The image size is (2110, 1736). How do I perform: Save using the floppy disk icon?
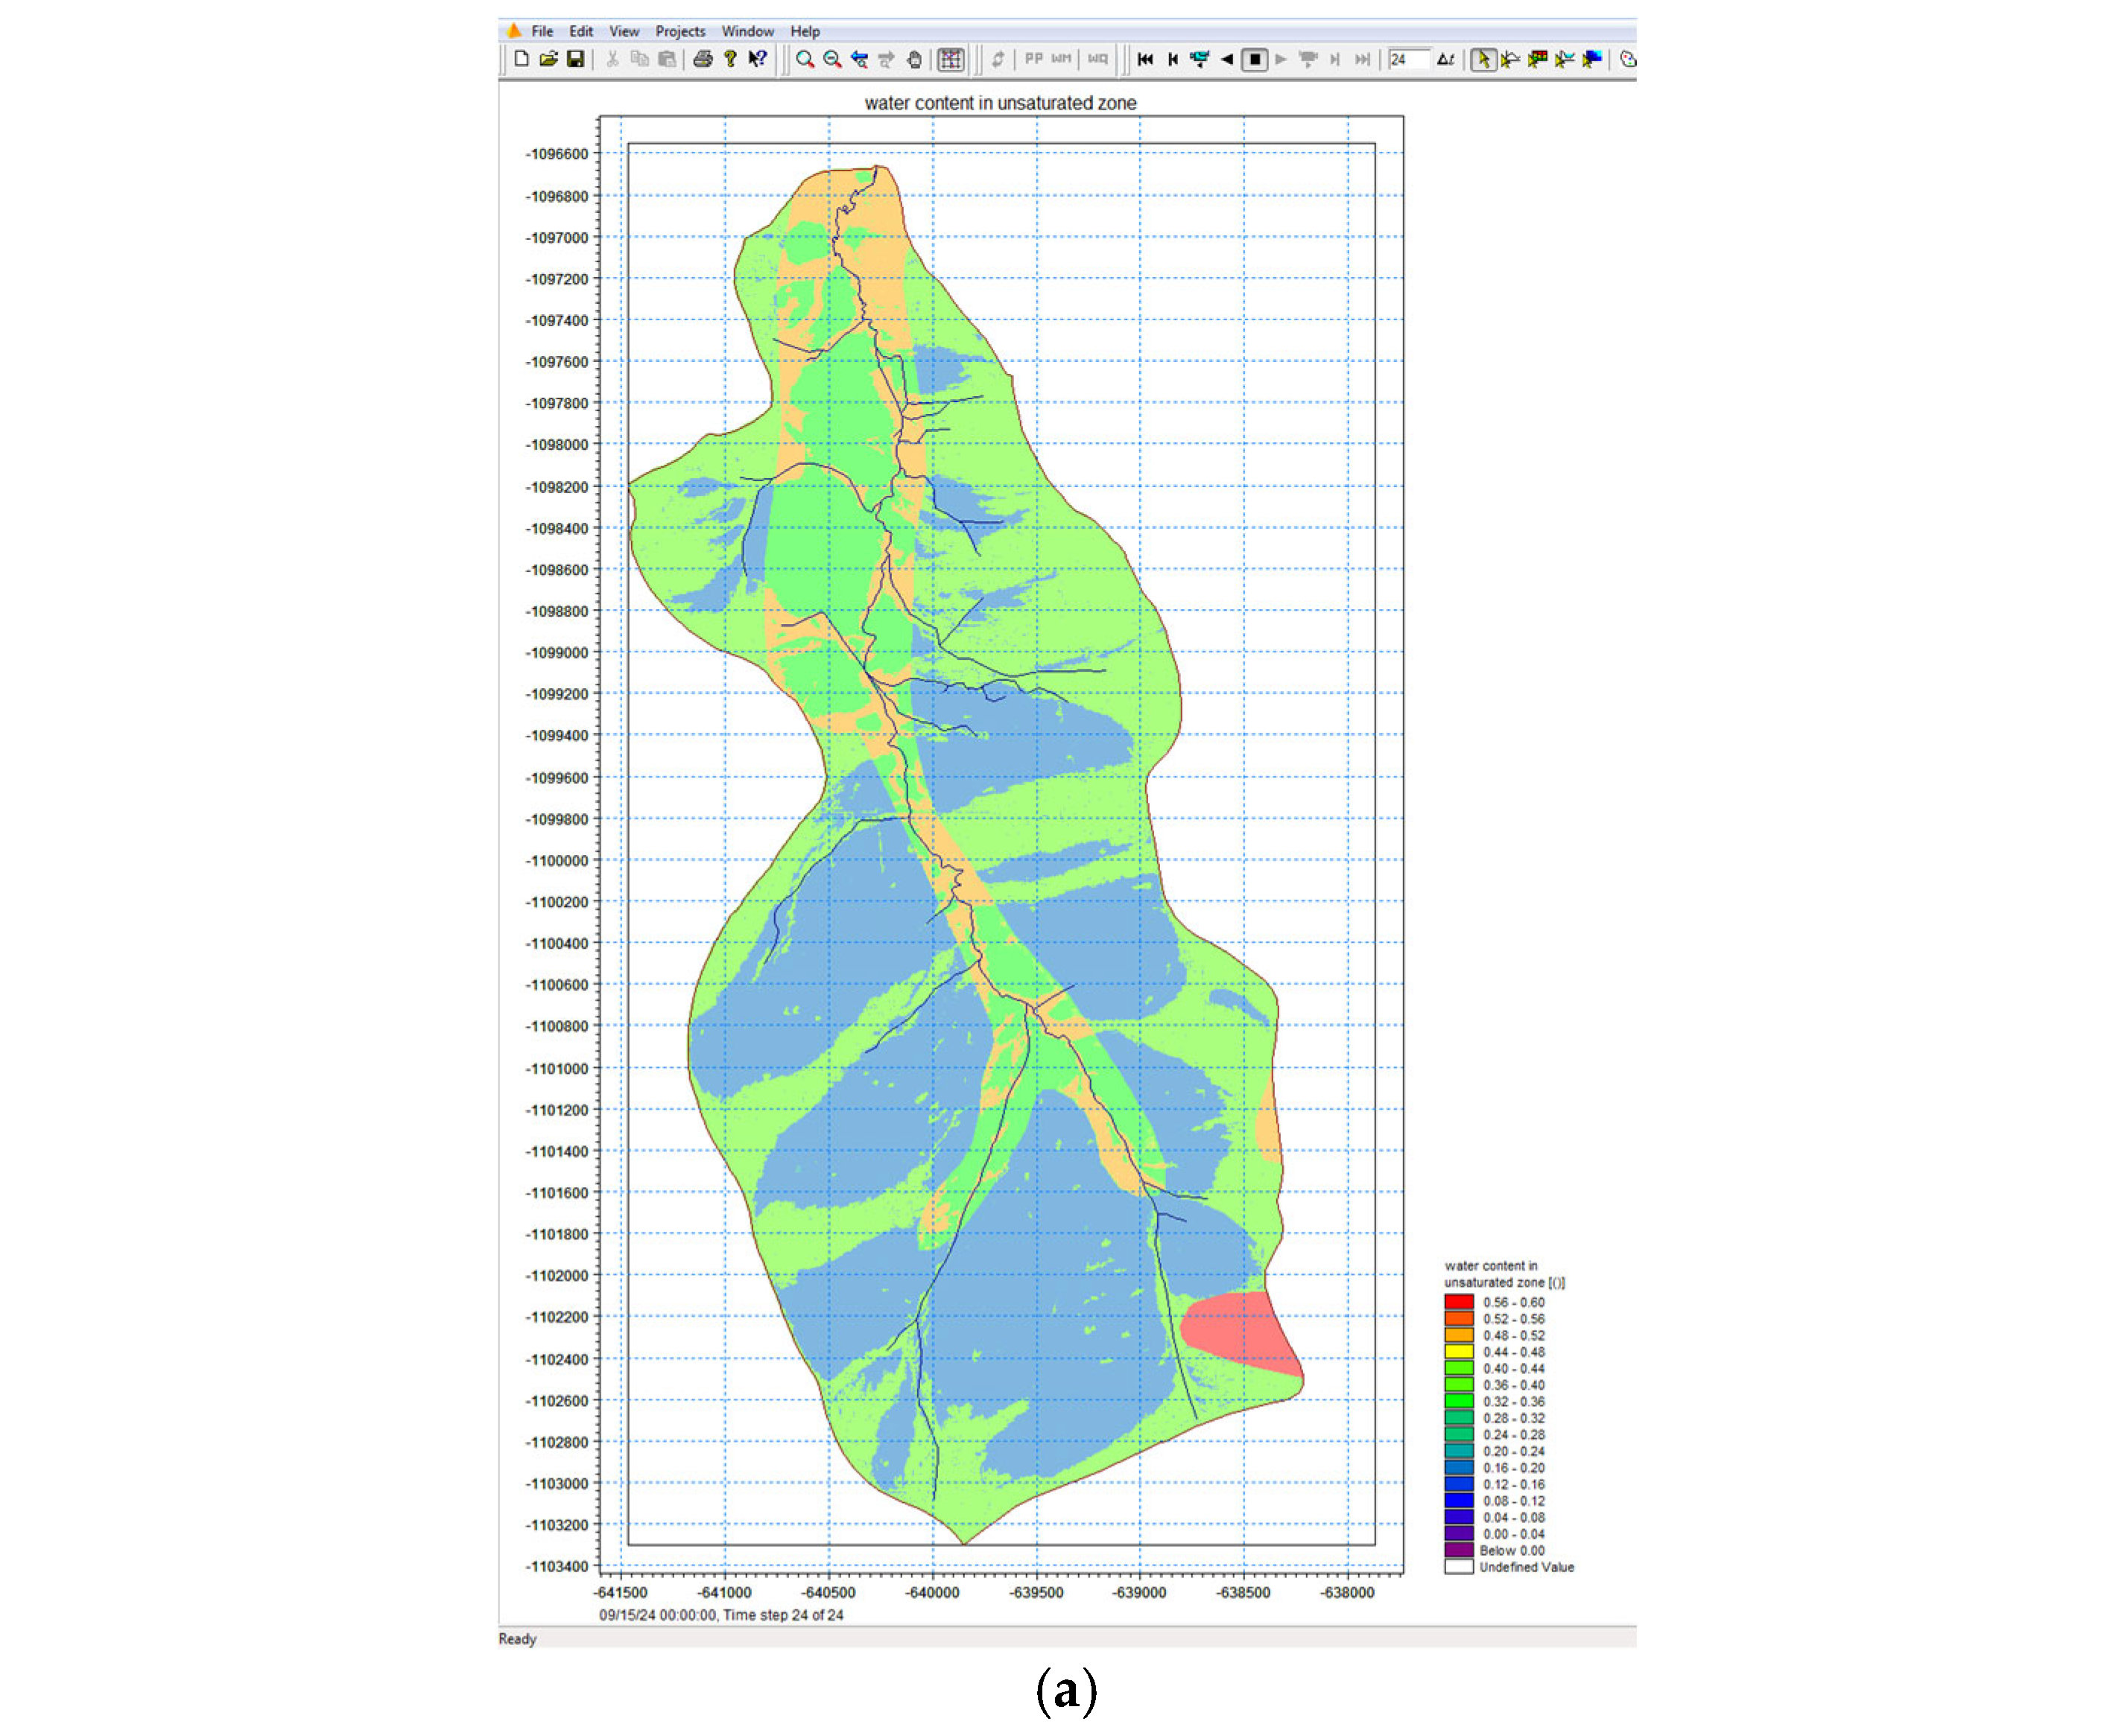575,59
